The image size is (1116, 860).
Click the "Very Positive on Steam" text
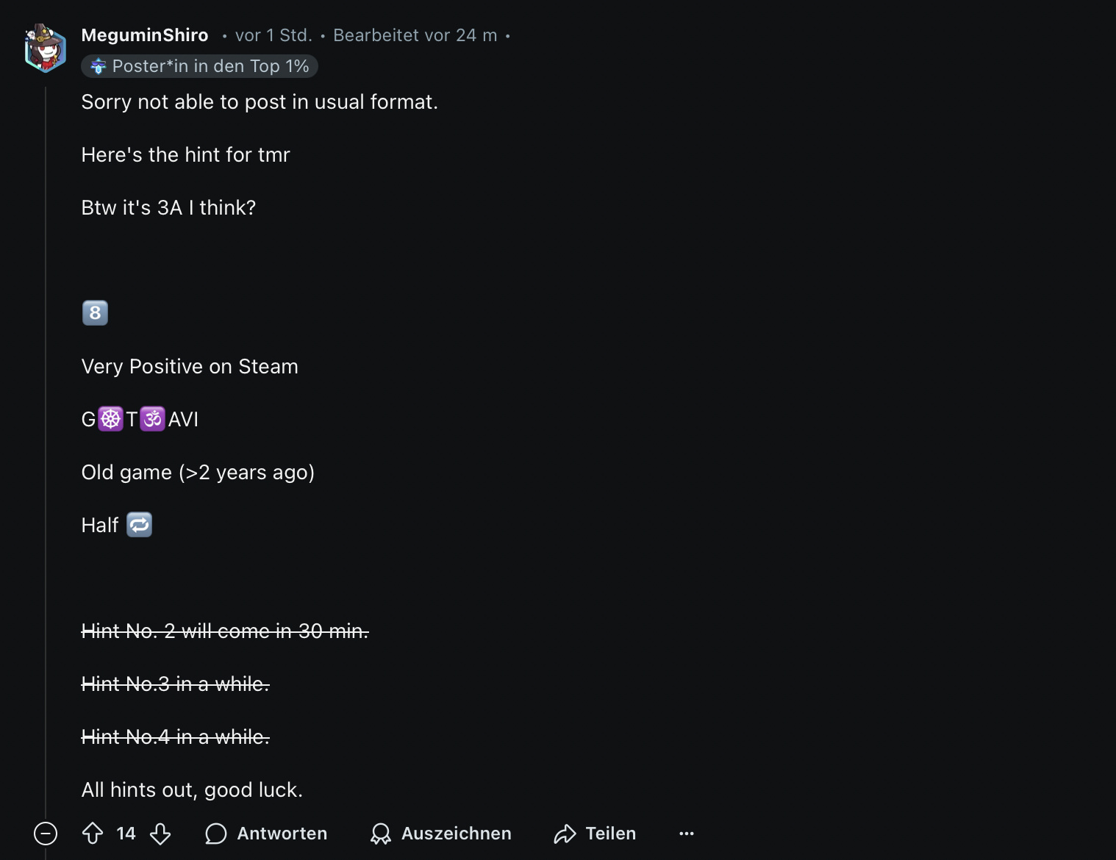coord(190,366)
